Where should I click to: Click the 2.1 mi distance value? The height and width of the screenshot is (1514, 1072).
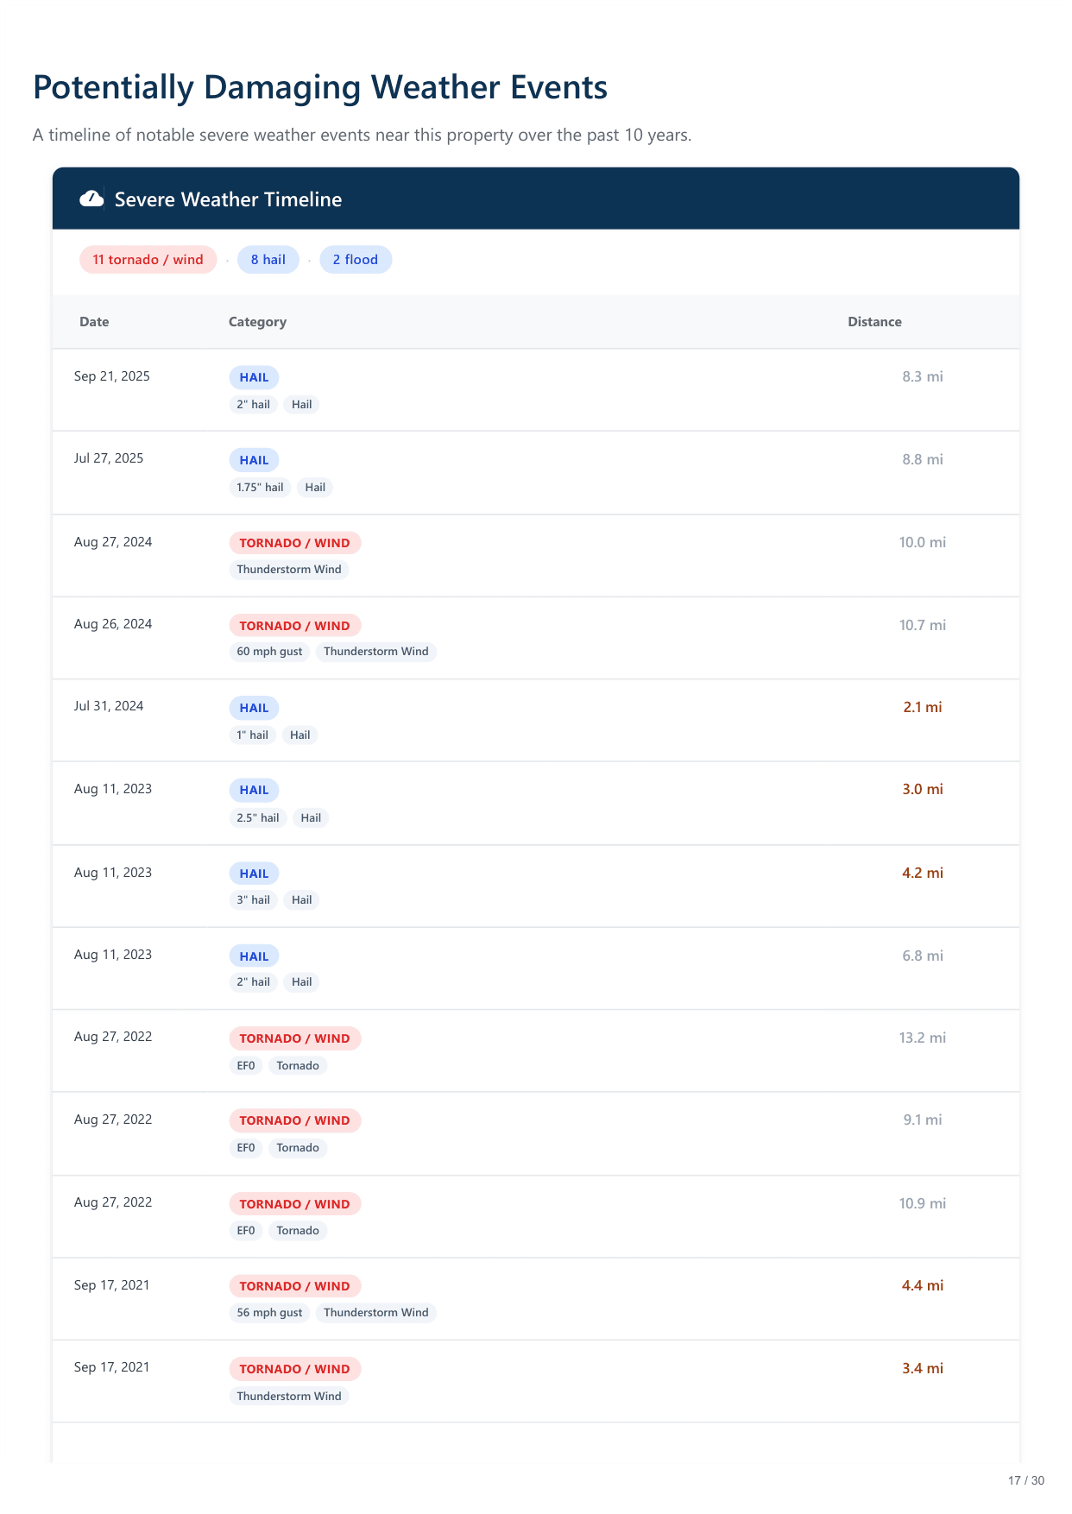coord(922,707)
